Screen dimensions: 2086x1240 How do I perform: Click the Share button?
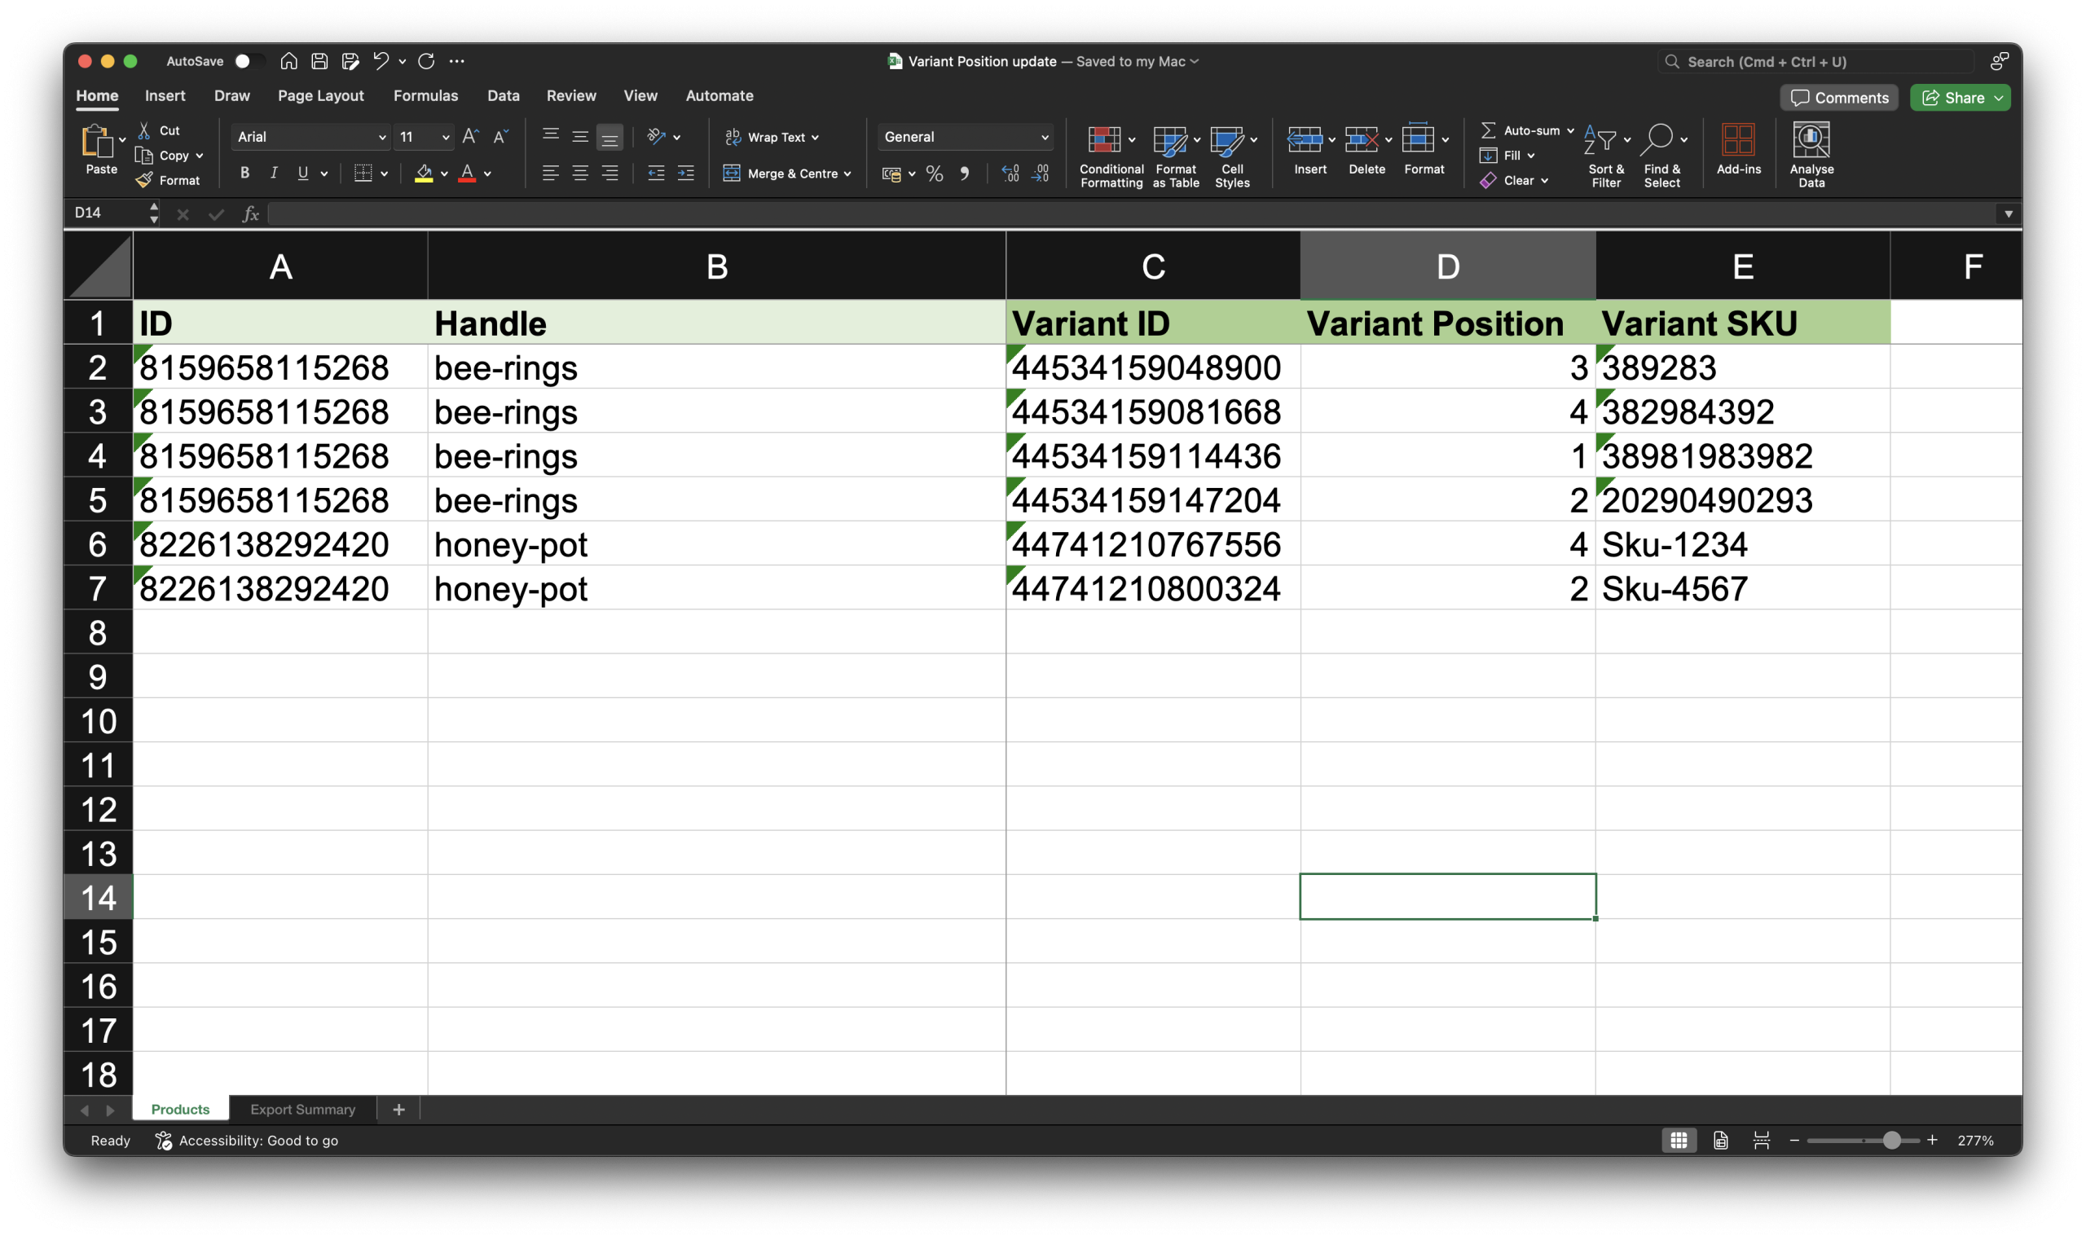[x=1959, y=97]
